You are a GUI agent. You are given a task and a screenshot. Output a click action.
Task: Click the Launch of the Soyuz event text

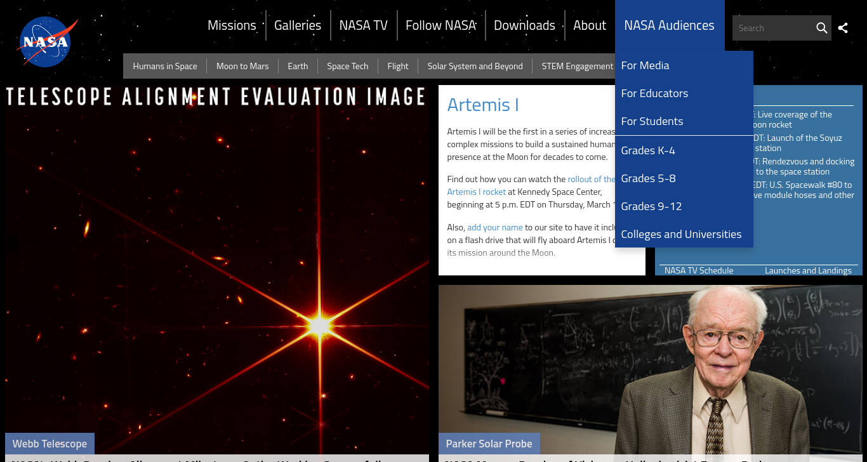click(x=799, y=143)
